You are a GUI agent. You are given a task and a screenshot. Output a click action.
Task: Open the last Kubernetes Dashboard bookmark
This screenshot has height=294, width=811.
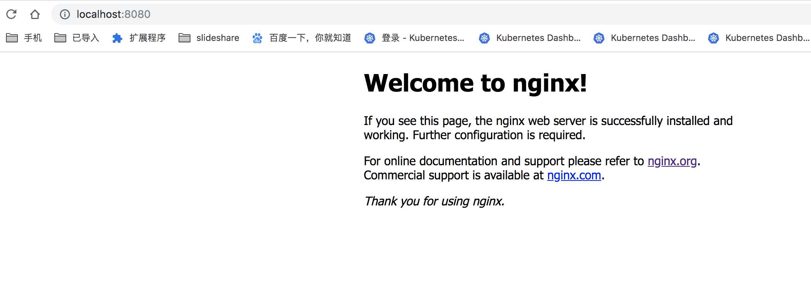(x=759, y=38)
